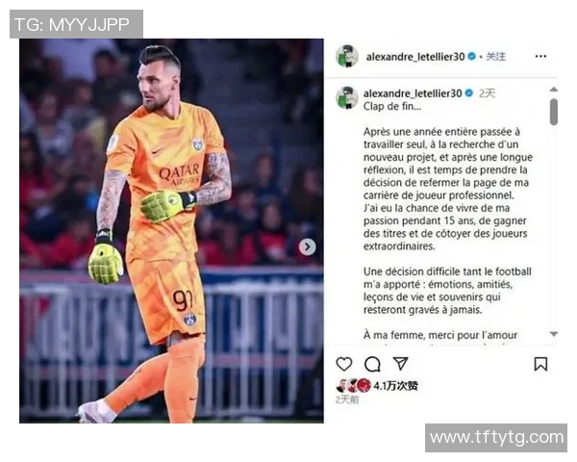The image size is (577, 462).
Task: Click the goalkeeper photo
Action: coord(171,231)
